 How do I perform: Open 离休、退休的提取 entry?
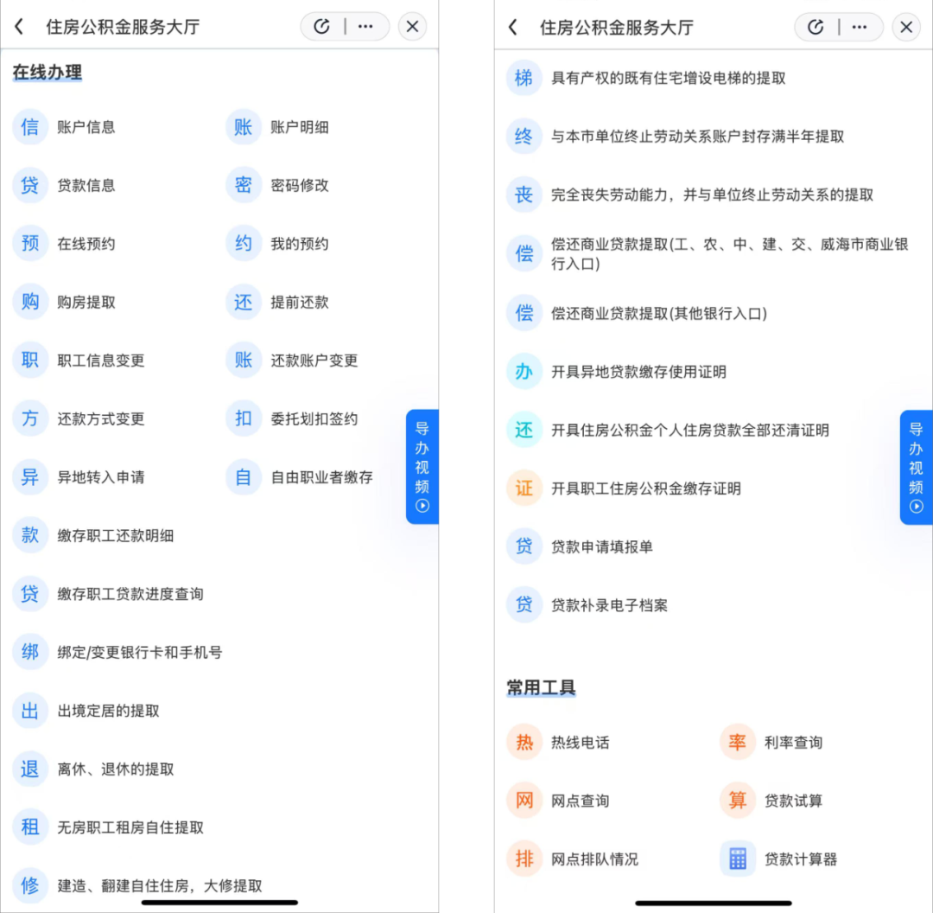click(116, 769)
